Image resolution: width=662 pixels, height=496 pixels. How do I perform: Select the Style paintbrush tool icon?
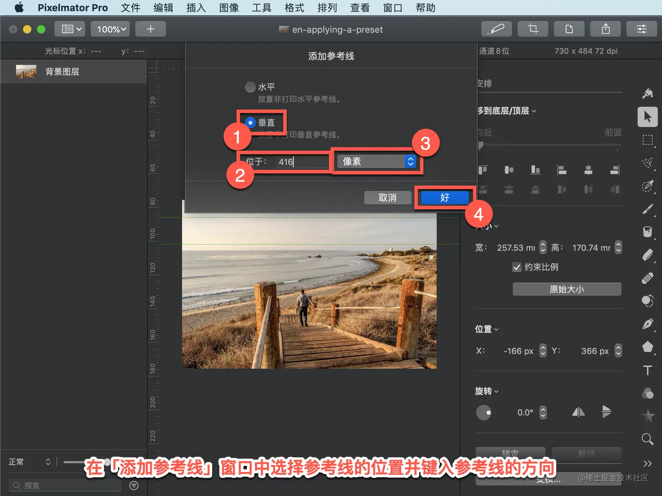648,93
